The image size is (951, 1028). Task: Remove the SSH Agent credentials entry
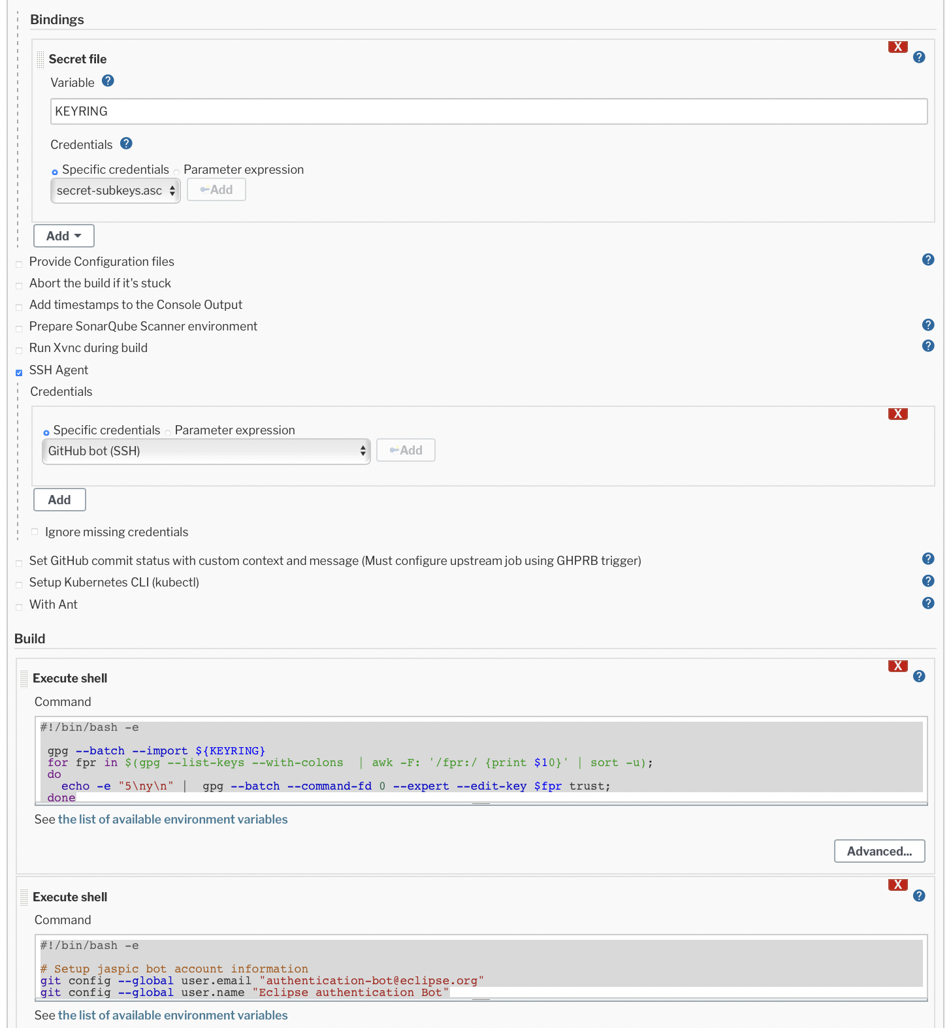coord(897,413)
